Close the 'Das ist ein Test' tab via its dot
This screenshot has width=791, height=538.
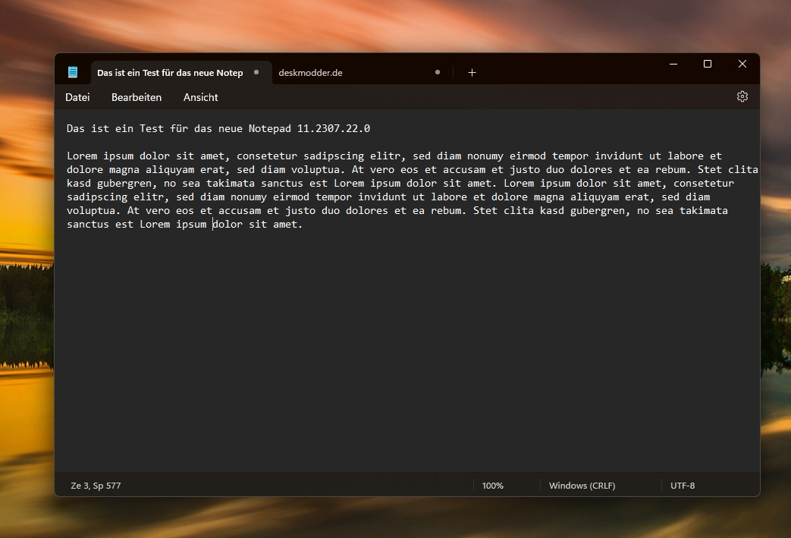pos(256,72)
